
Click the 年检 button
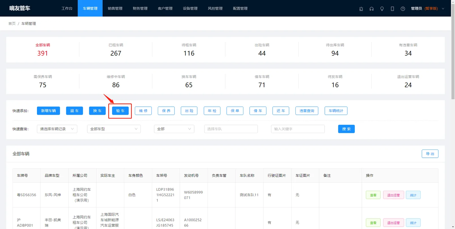212,111
